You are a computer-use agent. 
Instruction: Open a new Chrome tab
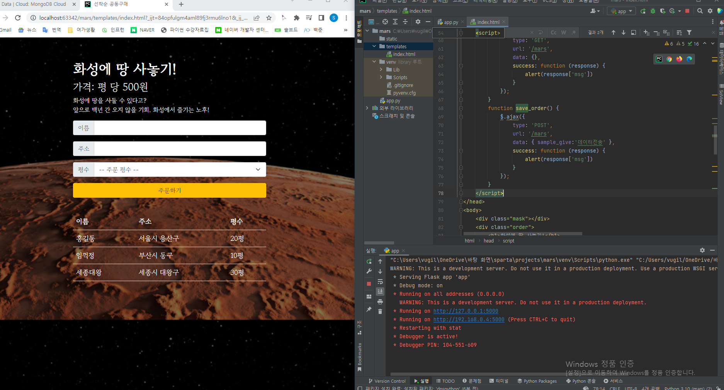pyautogui.click(x=181, y=4)
